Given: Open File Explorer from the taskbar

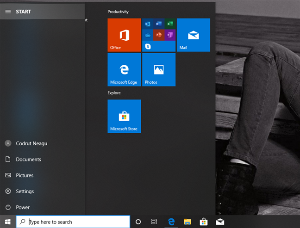Looking at the screenshot, I should (187, 222).
